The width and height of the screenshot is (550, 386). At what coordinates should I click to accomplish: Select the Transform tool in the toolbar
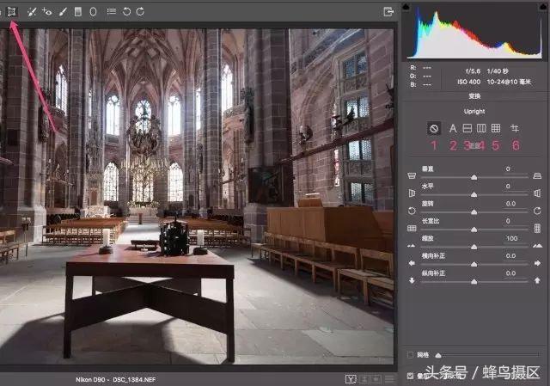point(11,11)
